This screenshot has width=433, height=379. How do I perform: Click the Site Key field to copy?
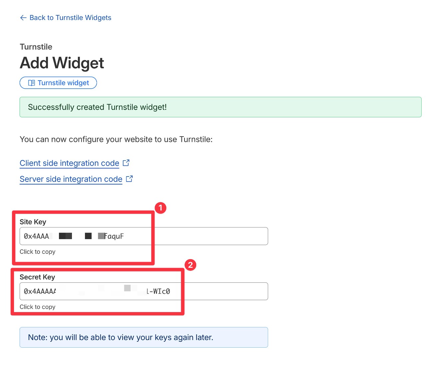(x=144, y=236)
